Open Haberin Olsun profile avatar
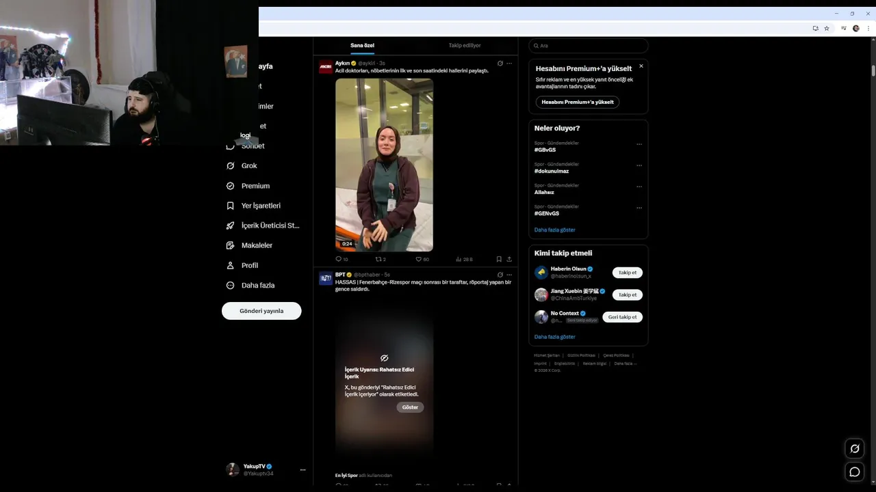This screenshot has width=876, height=492. [541, 273]
